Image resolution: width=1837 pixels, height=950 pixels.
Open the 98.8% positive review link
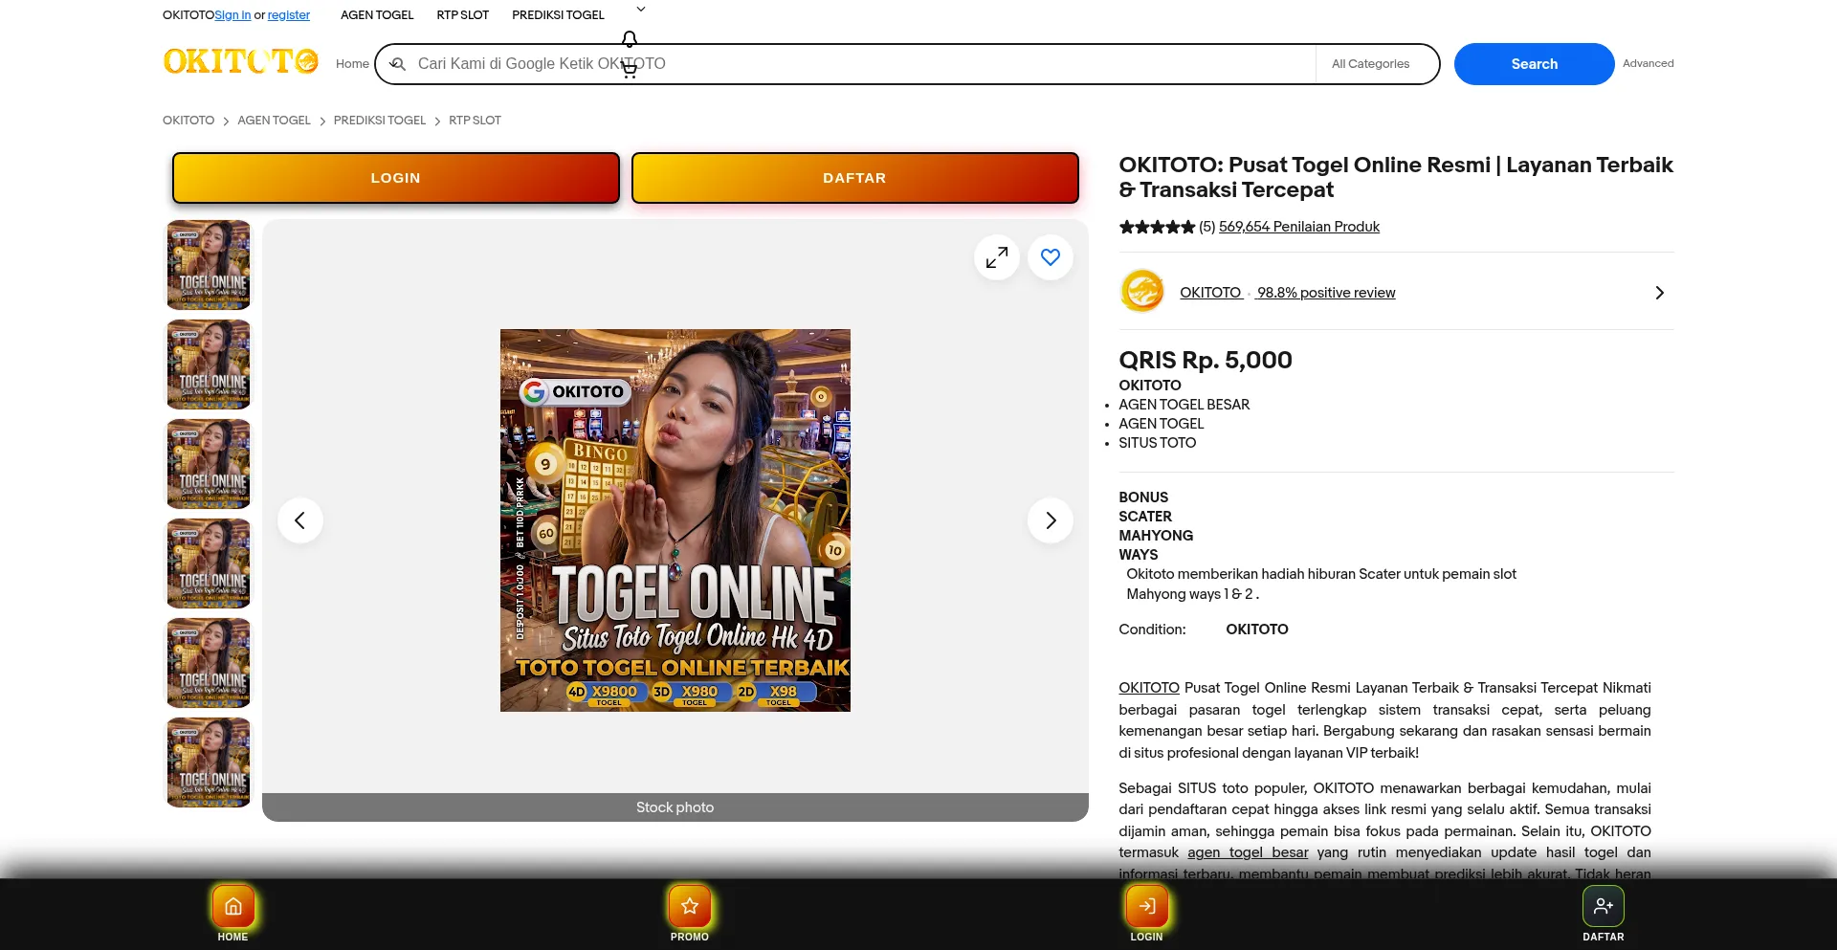pos(1326,293)
